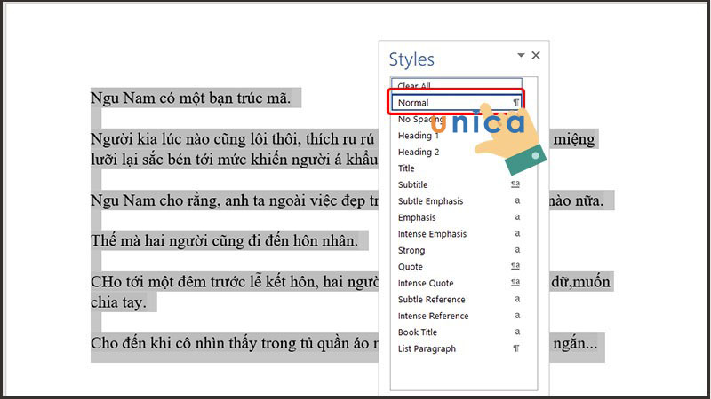Click the Styles pane title

point(411,59)
